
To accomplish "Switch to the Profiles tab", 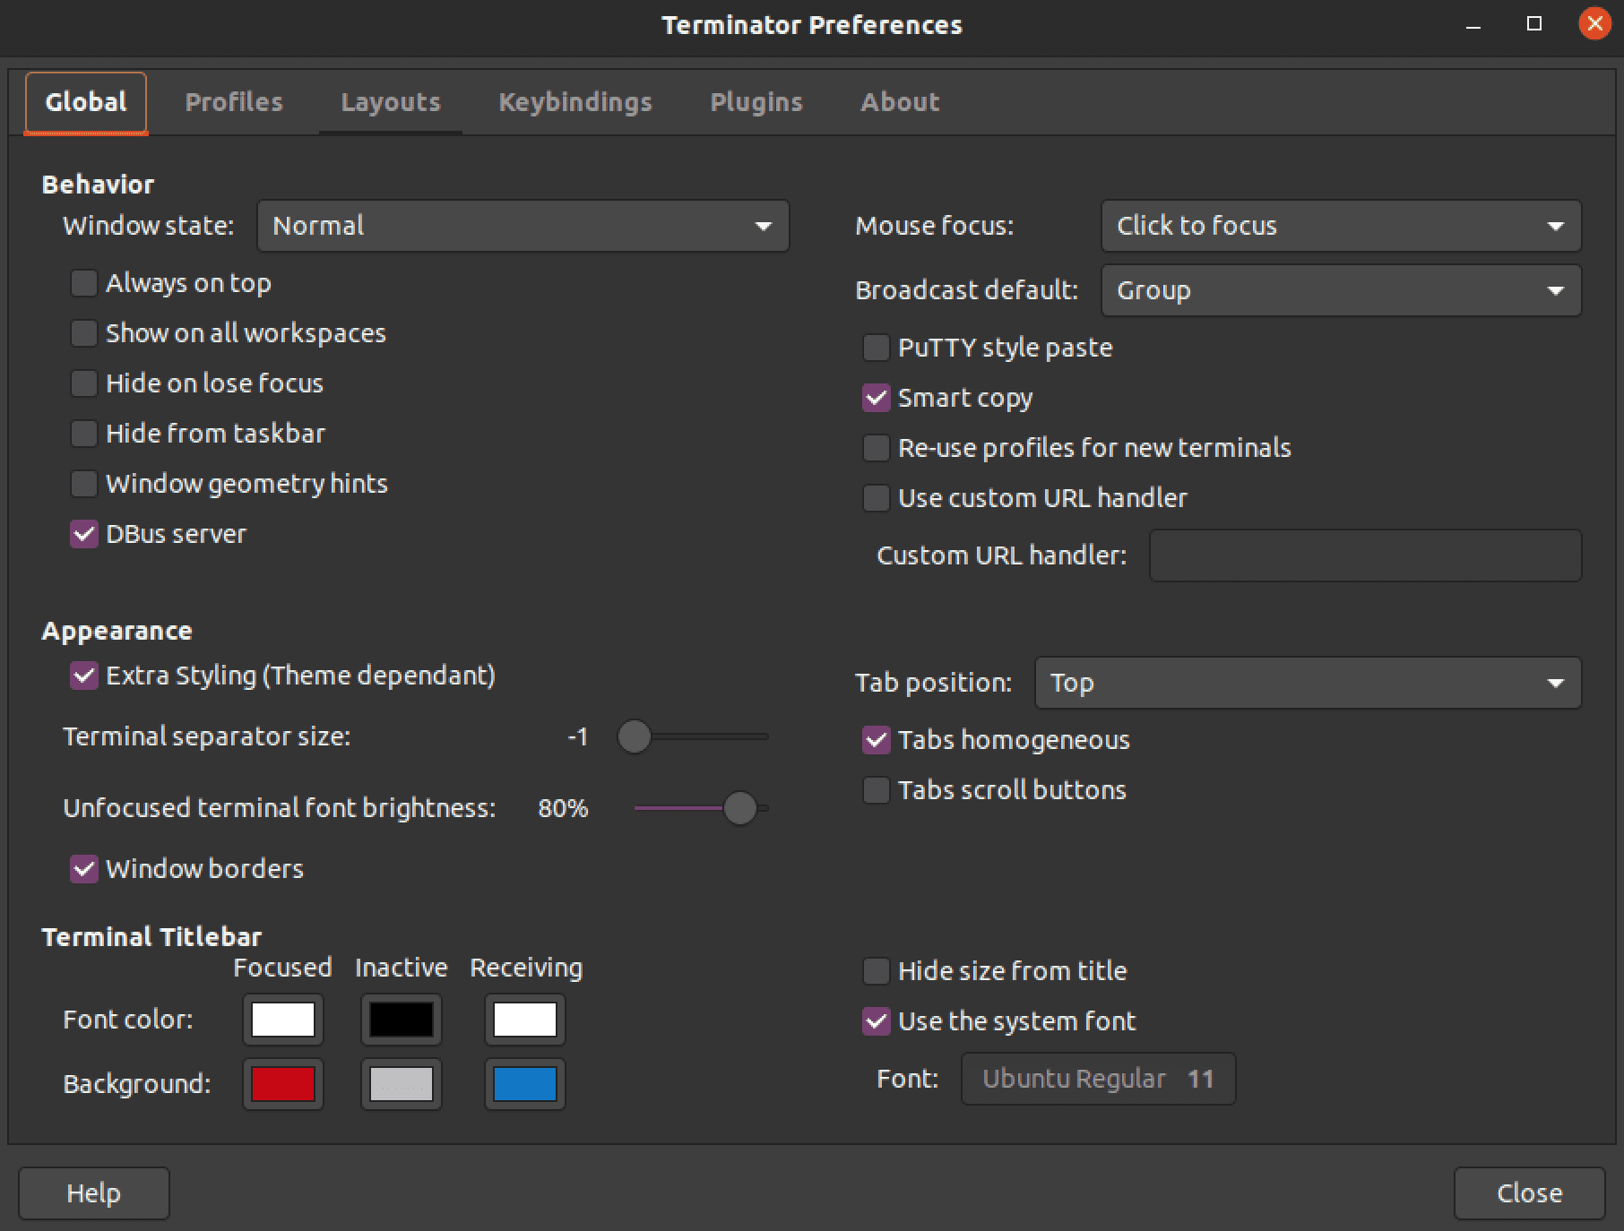I will pyautogui.click(x=234, y=102).
